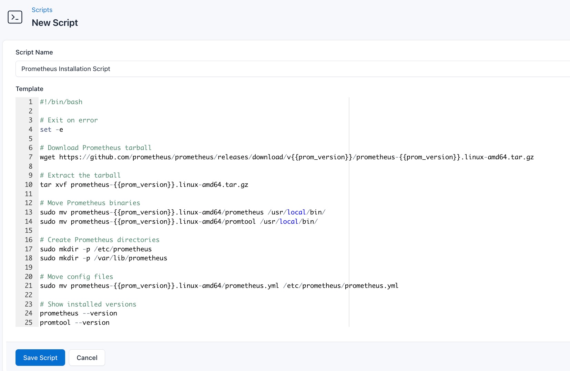Click the Template section label

29,89
